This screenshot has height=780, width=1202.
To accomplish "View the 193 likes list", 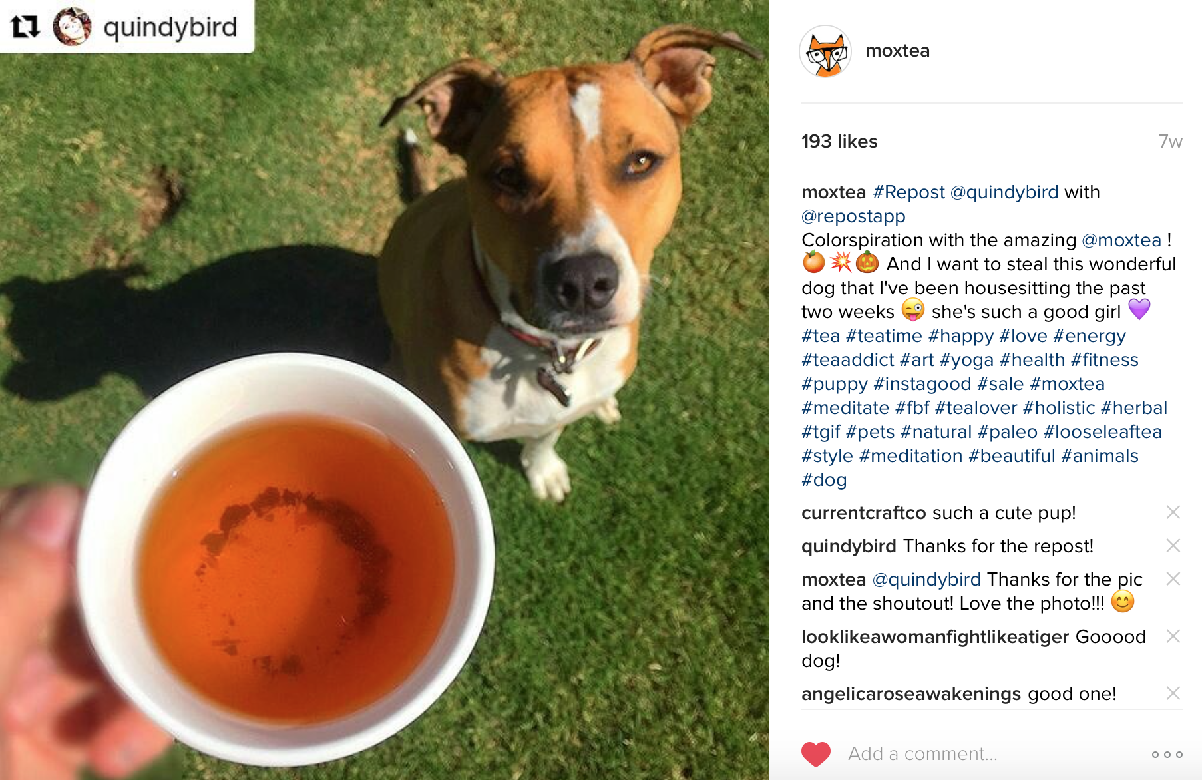I will pyautogui.click(x=839, y=142).
